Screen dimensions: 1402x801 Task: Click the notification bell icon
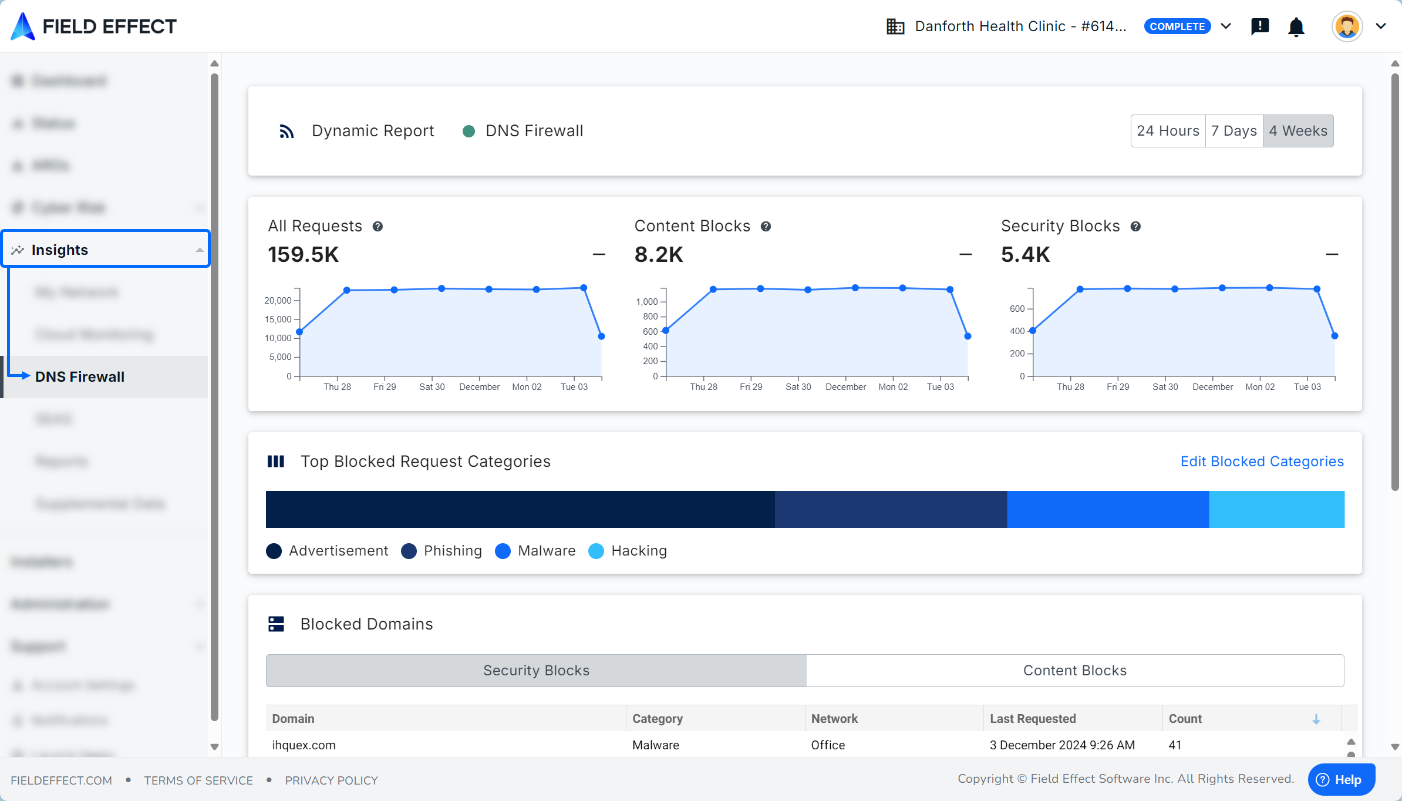1296,27
